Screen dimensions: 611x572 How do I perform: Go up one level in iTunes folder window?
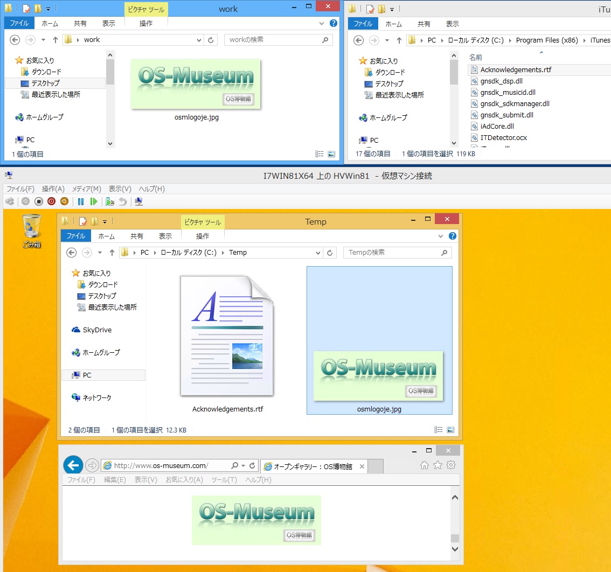[x=399, y=40]
